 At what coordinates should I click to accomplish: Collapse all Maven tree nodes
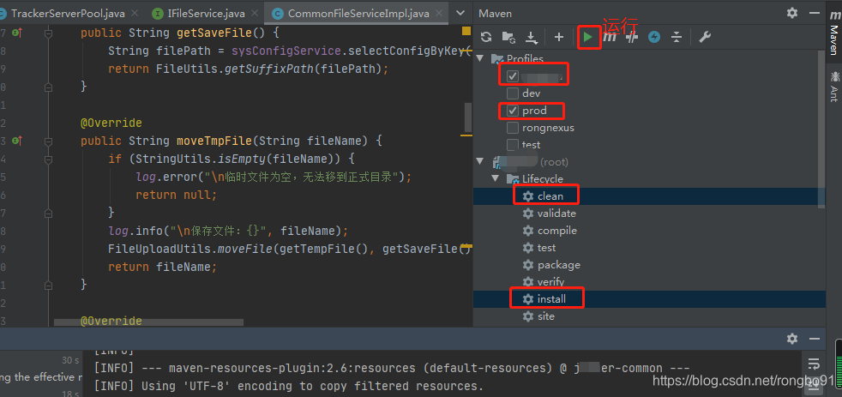coord(677,37)
